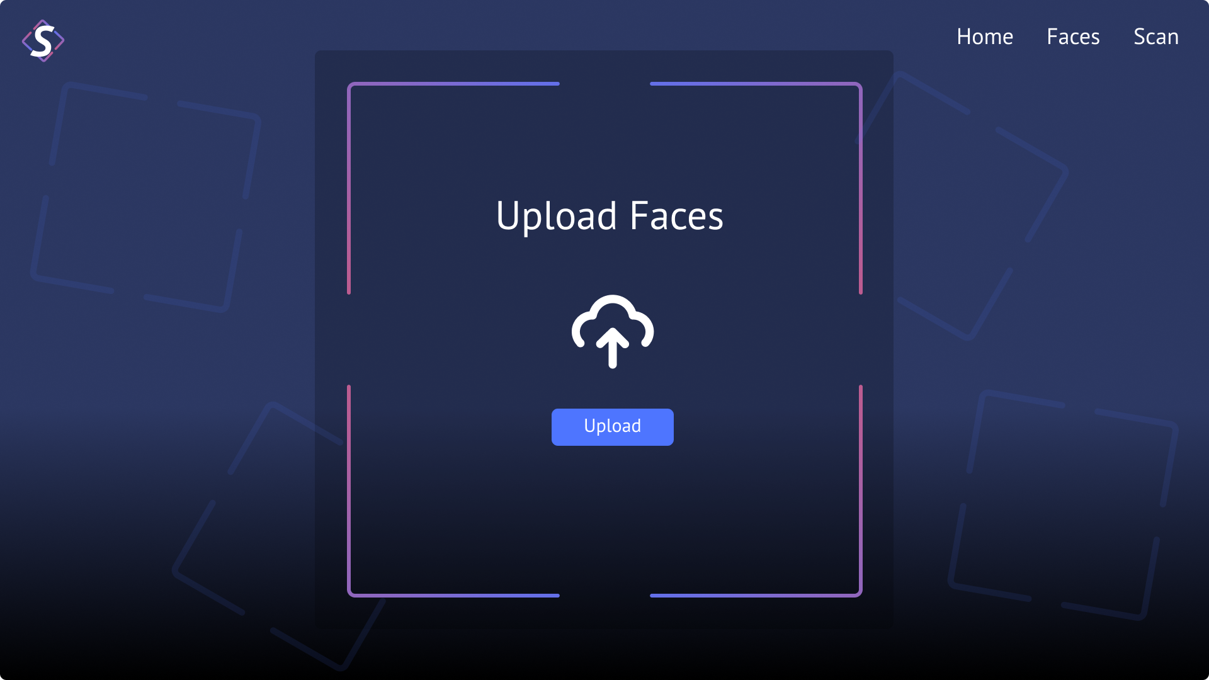The image size is (1209, 680).
Task: Click faint dashed square at lower-right background
Action: pos(1063,505)
